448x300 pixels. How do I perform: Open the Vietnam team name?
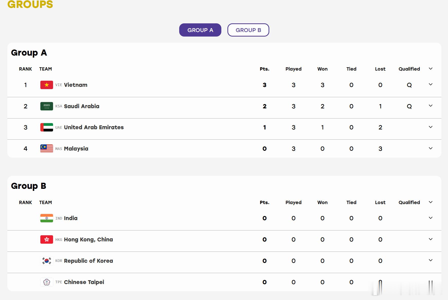coord(76,85)
